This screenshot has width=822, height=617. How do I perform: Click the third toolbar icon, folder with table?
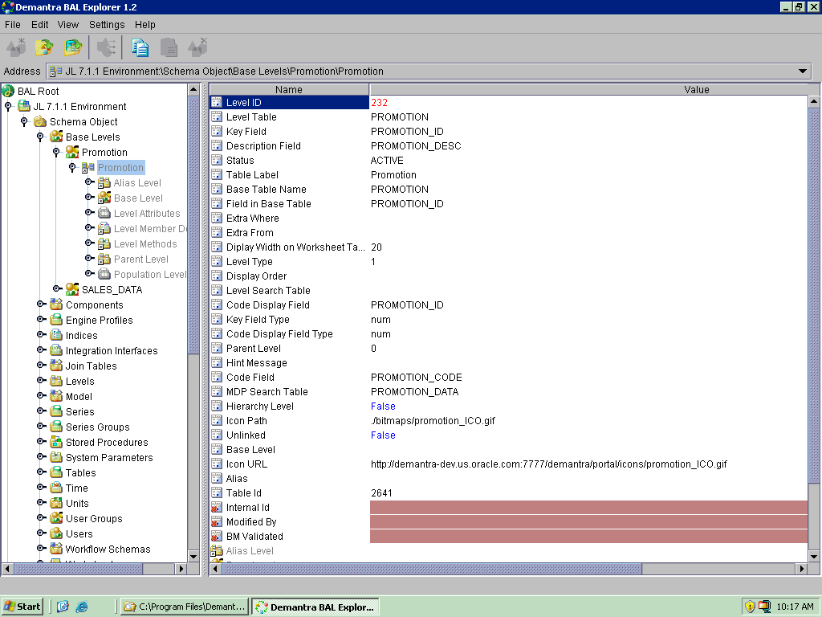tap(73, 47)
